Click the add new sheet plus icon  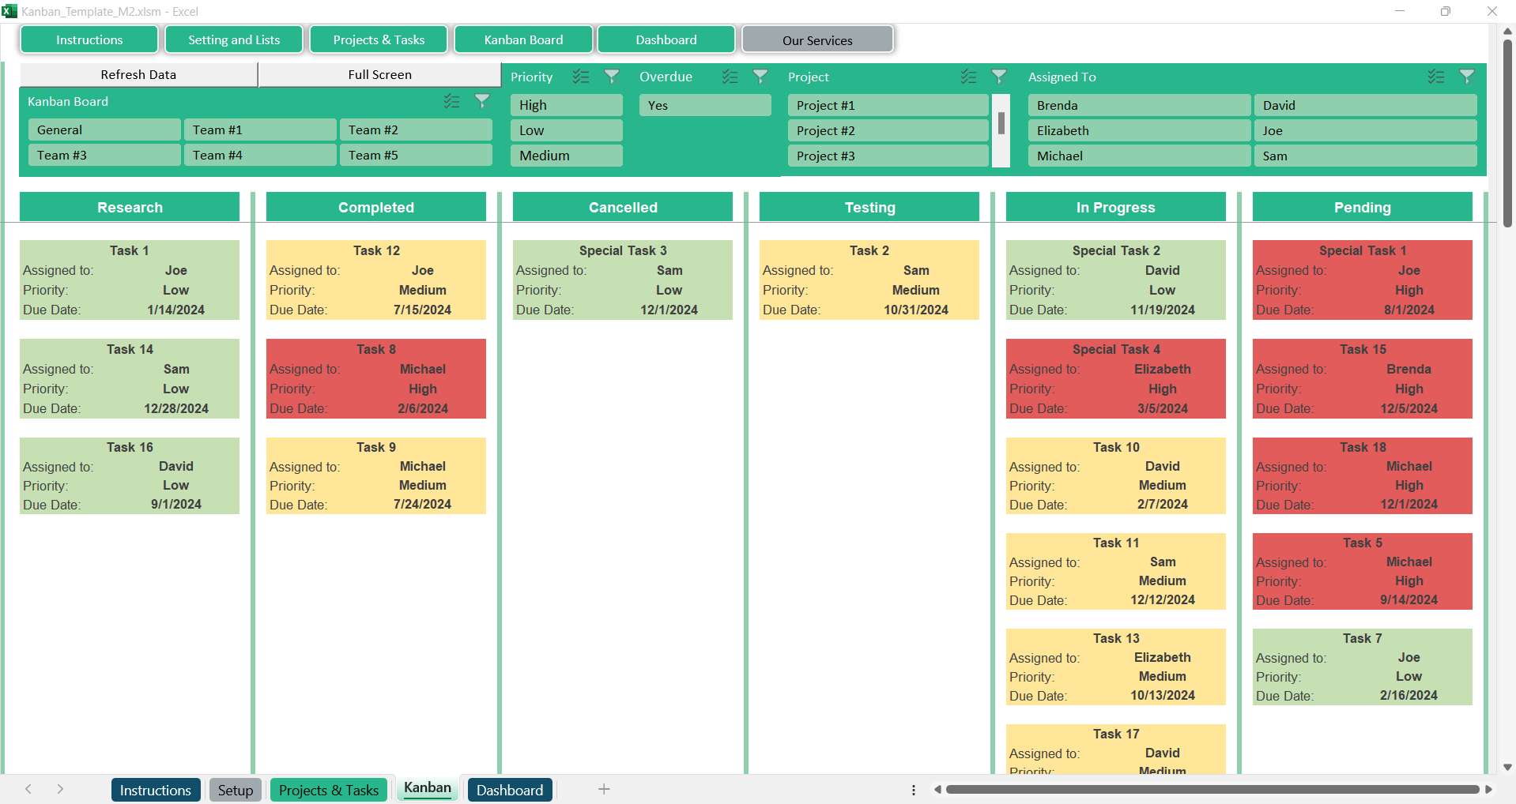(x=605, y=789)
